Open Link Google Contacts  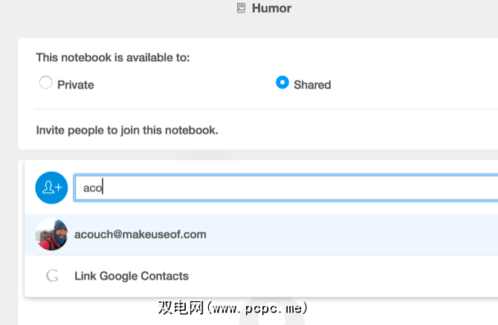tap(132, 276)
